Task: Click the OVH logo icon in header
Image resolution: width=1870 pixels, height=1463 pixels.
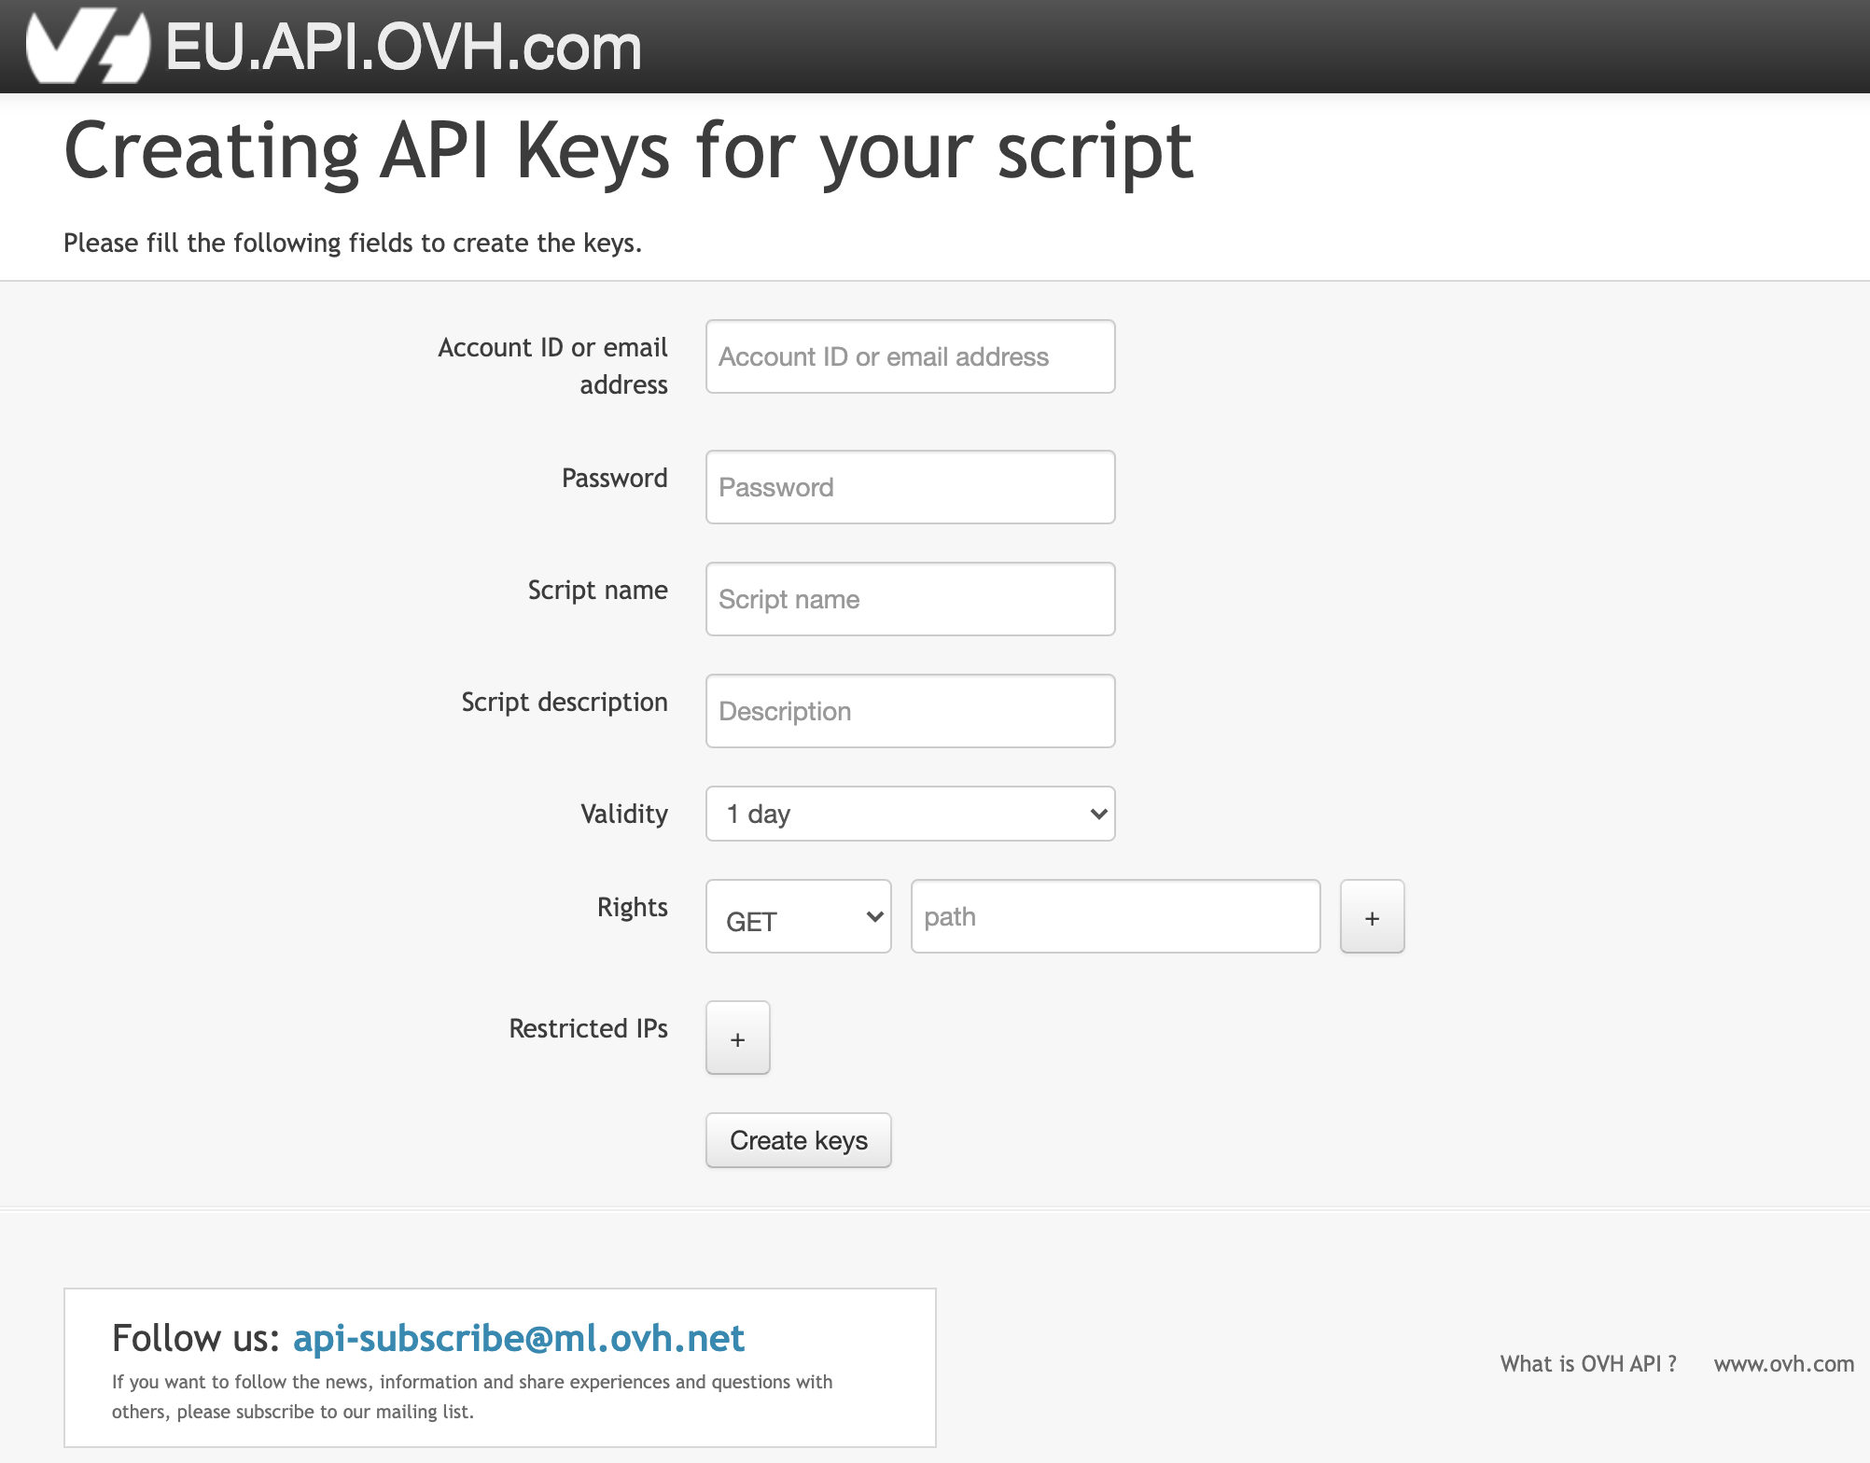Action: click(x=87, y=47)
